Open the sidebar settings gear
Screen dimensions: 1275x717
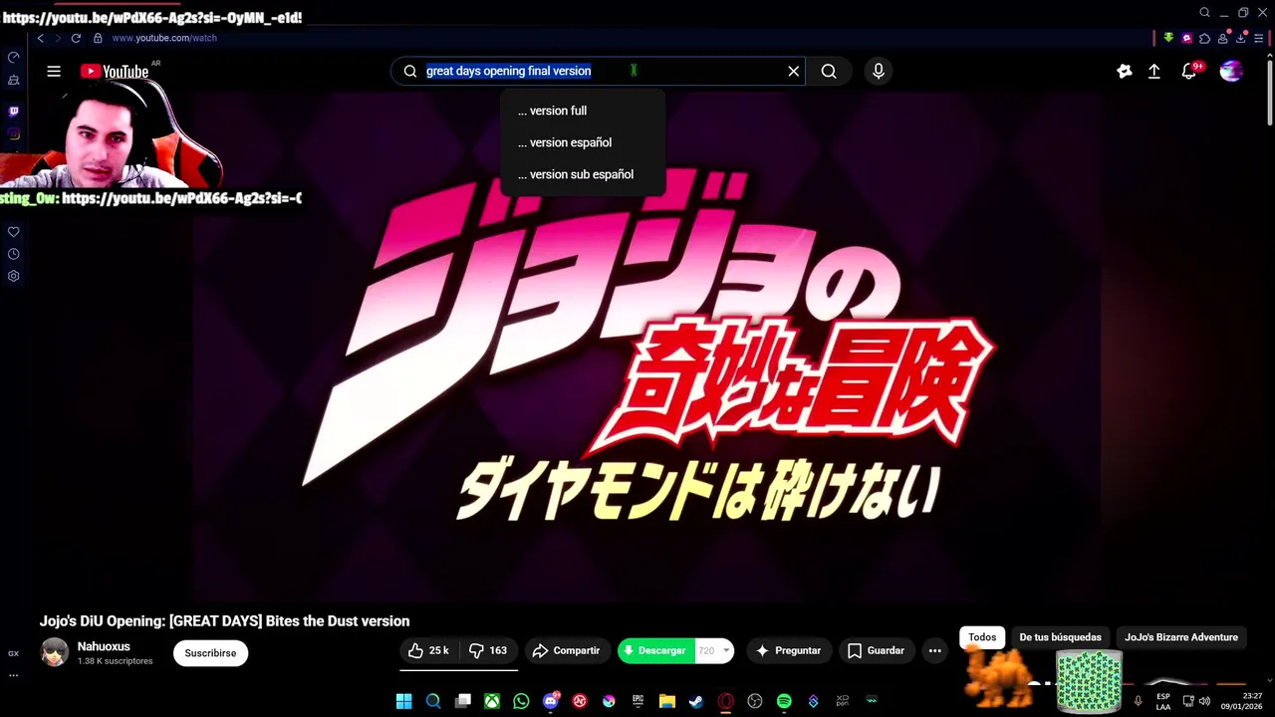click(x=13, y=276)
